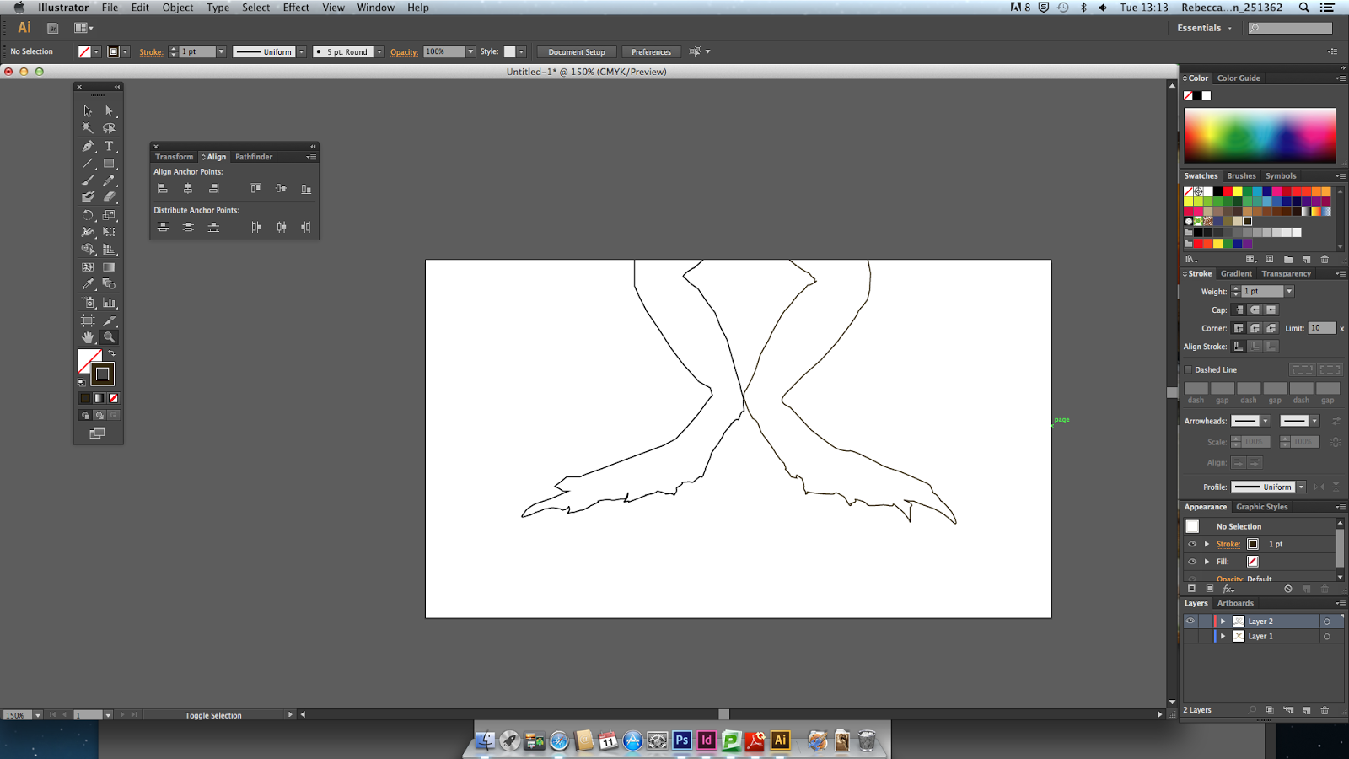Activate the Zoom tool
Viewport: 1349px width, 759px height.
pos(109,336)
